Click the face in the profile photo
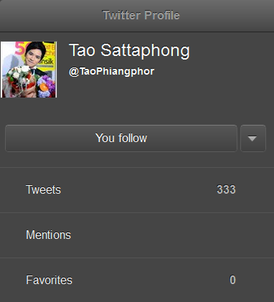274x302 pixels. click(33, 56)
